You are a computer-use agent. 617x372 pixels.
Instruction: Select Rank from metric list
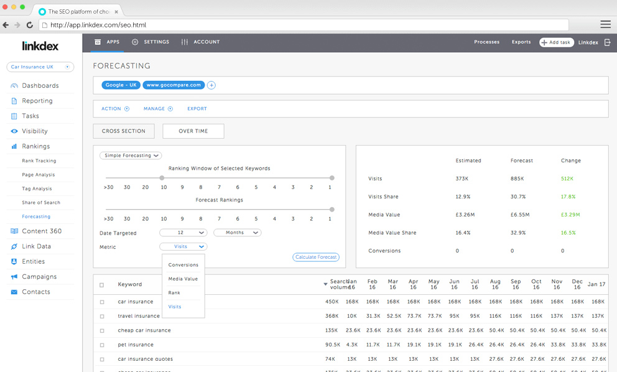tap(174, 293)
